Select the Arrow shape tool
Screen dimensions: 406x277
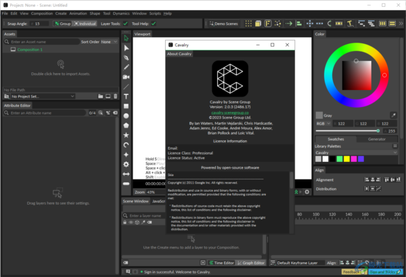[x=126, y=174]
